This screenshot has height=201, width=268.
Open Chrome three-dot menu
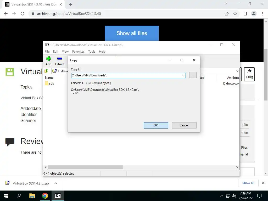tap(262, 14)
